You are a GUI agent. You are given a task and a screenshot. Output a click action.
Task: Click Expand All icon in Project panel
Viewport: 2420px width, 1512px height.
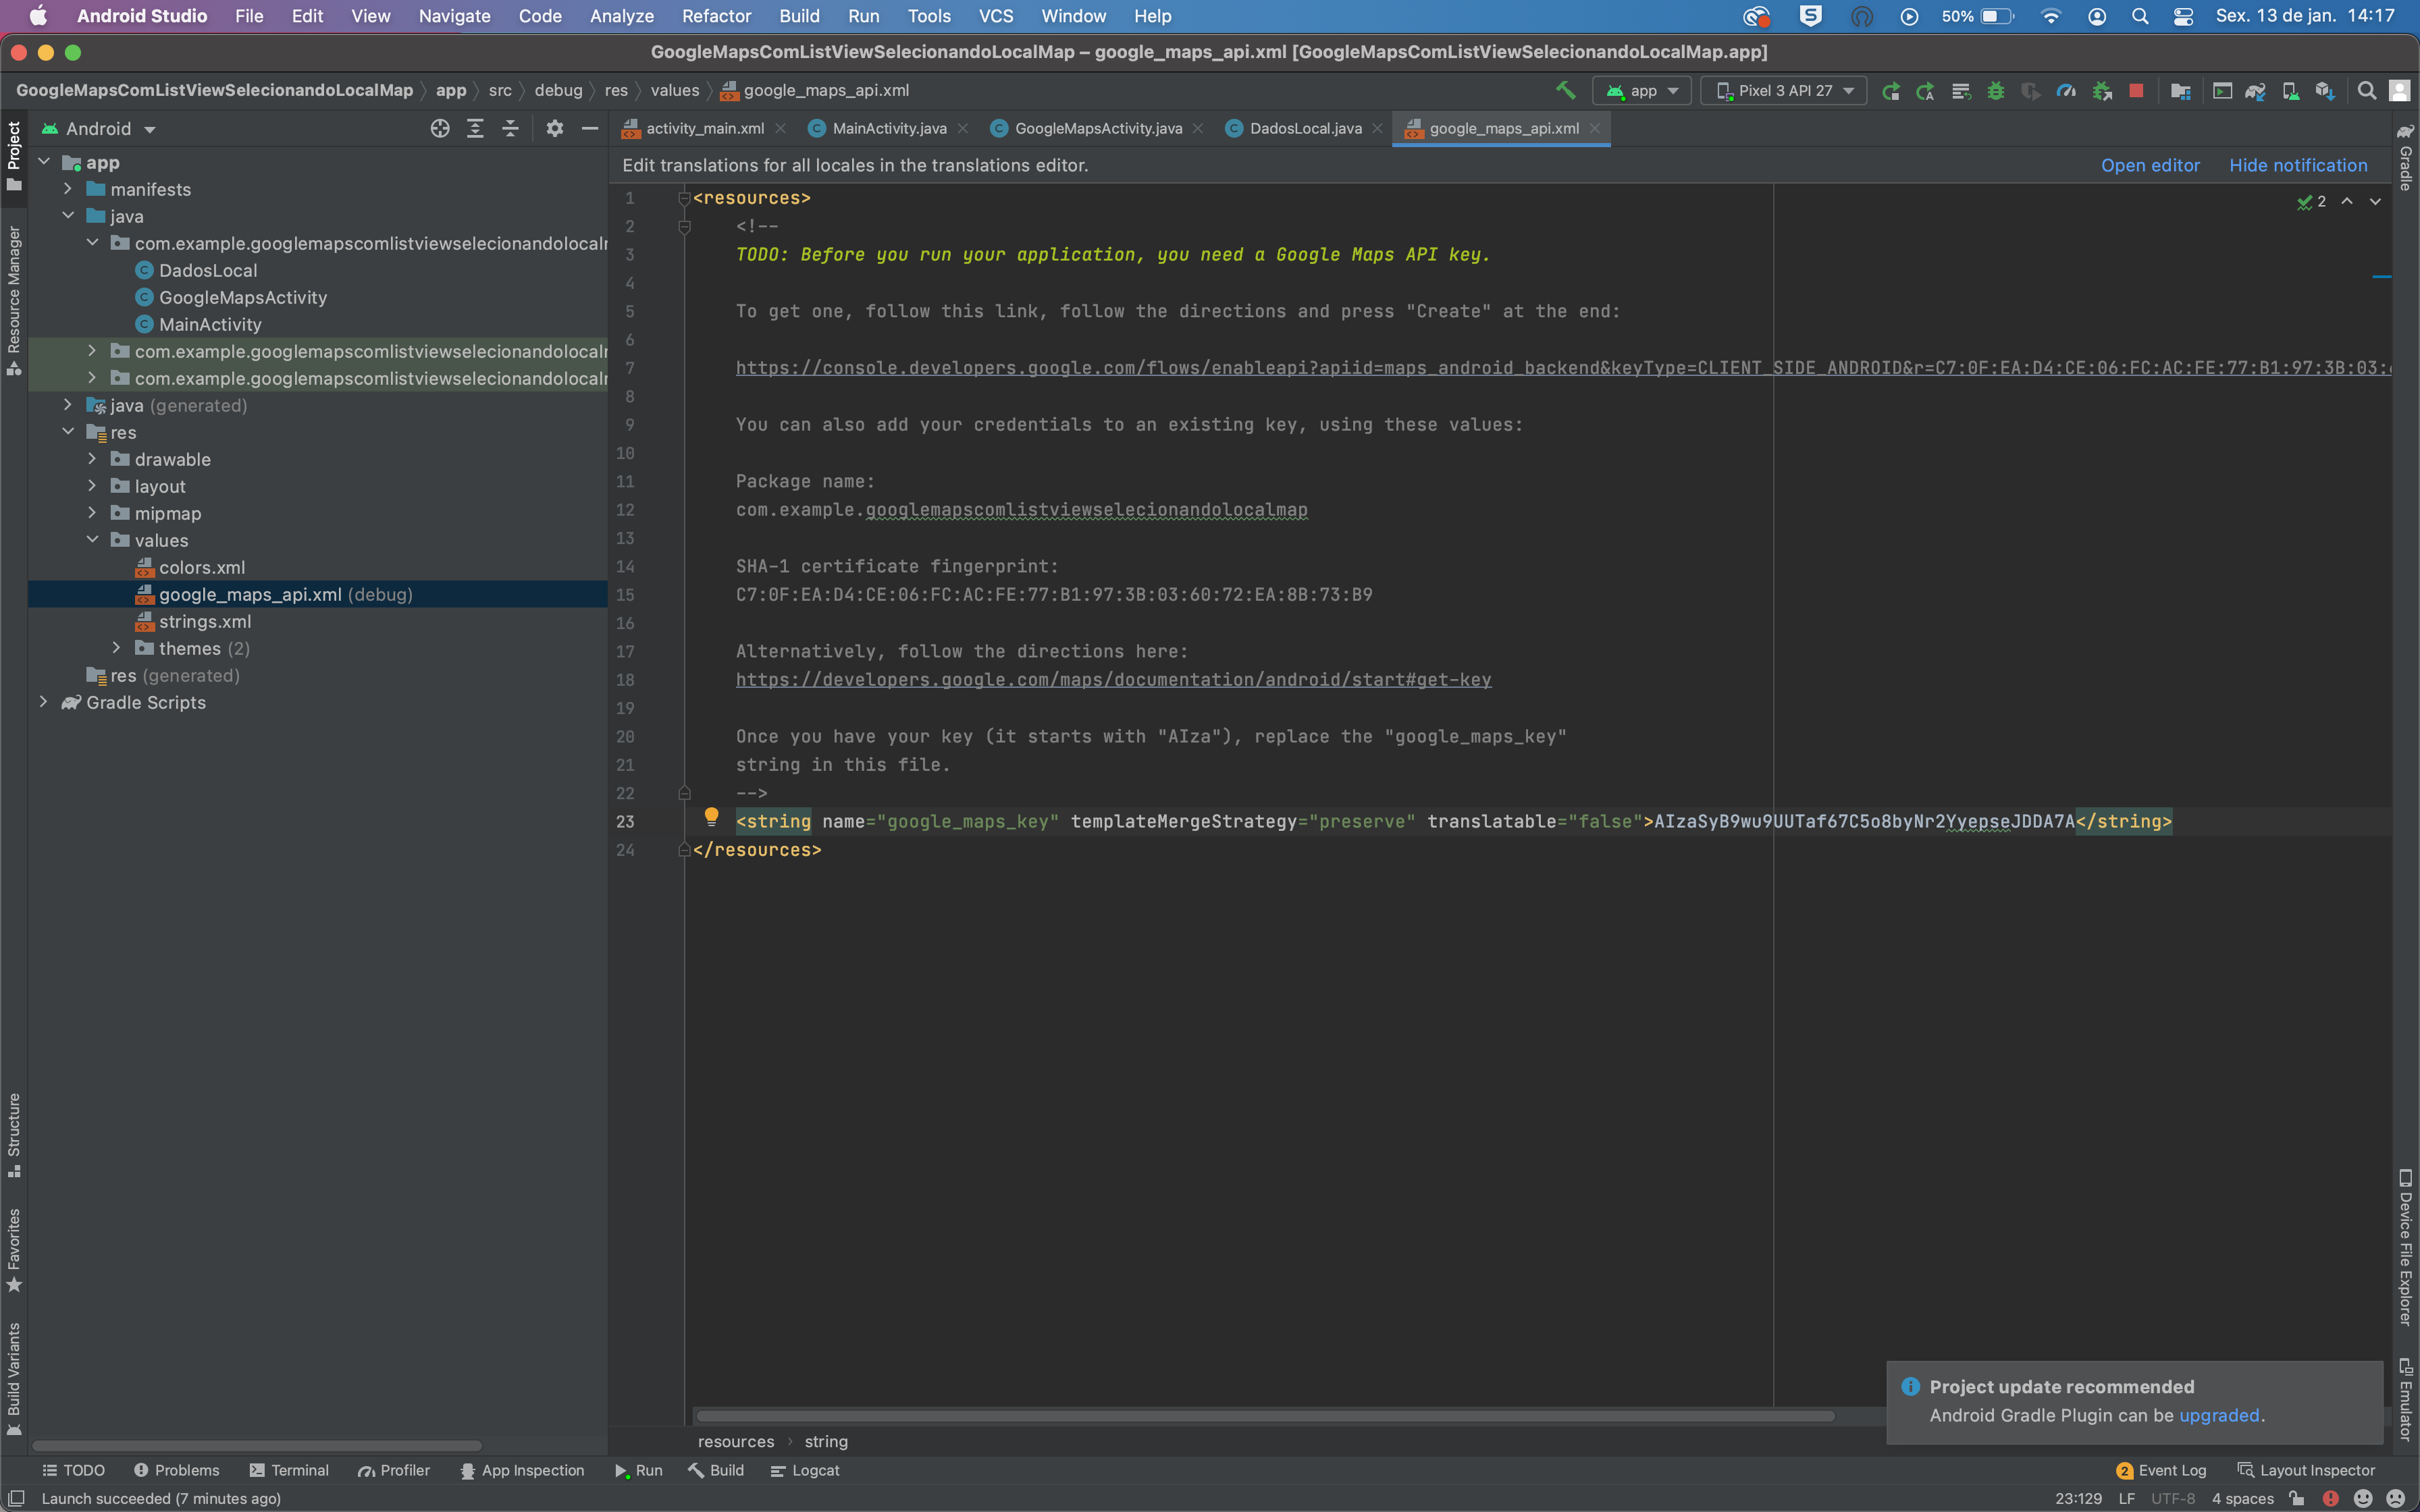click(475, 128)
